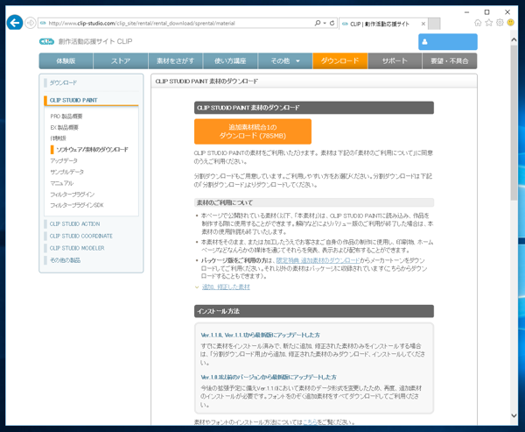
Task: Maximize the browser window
Action: [x=486, y=12]
